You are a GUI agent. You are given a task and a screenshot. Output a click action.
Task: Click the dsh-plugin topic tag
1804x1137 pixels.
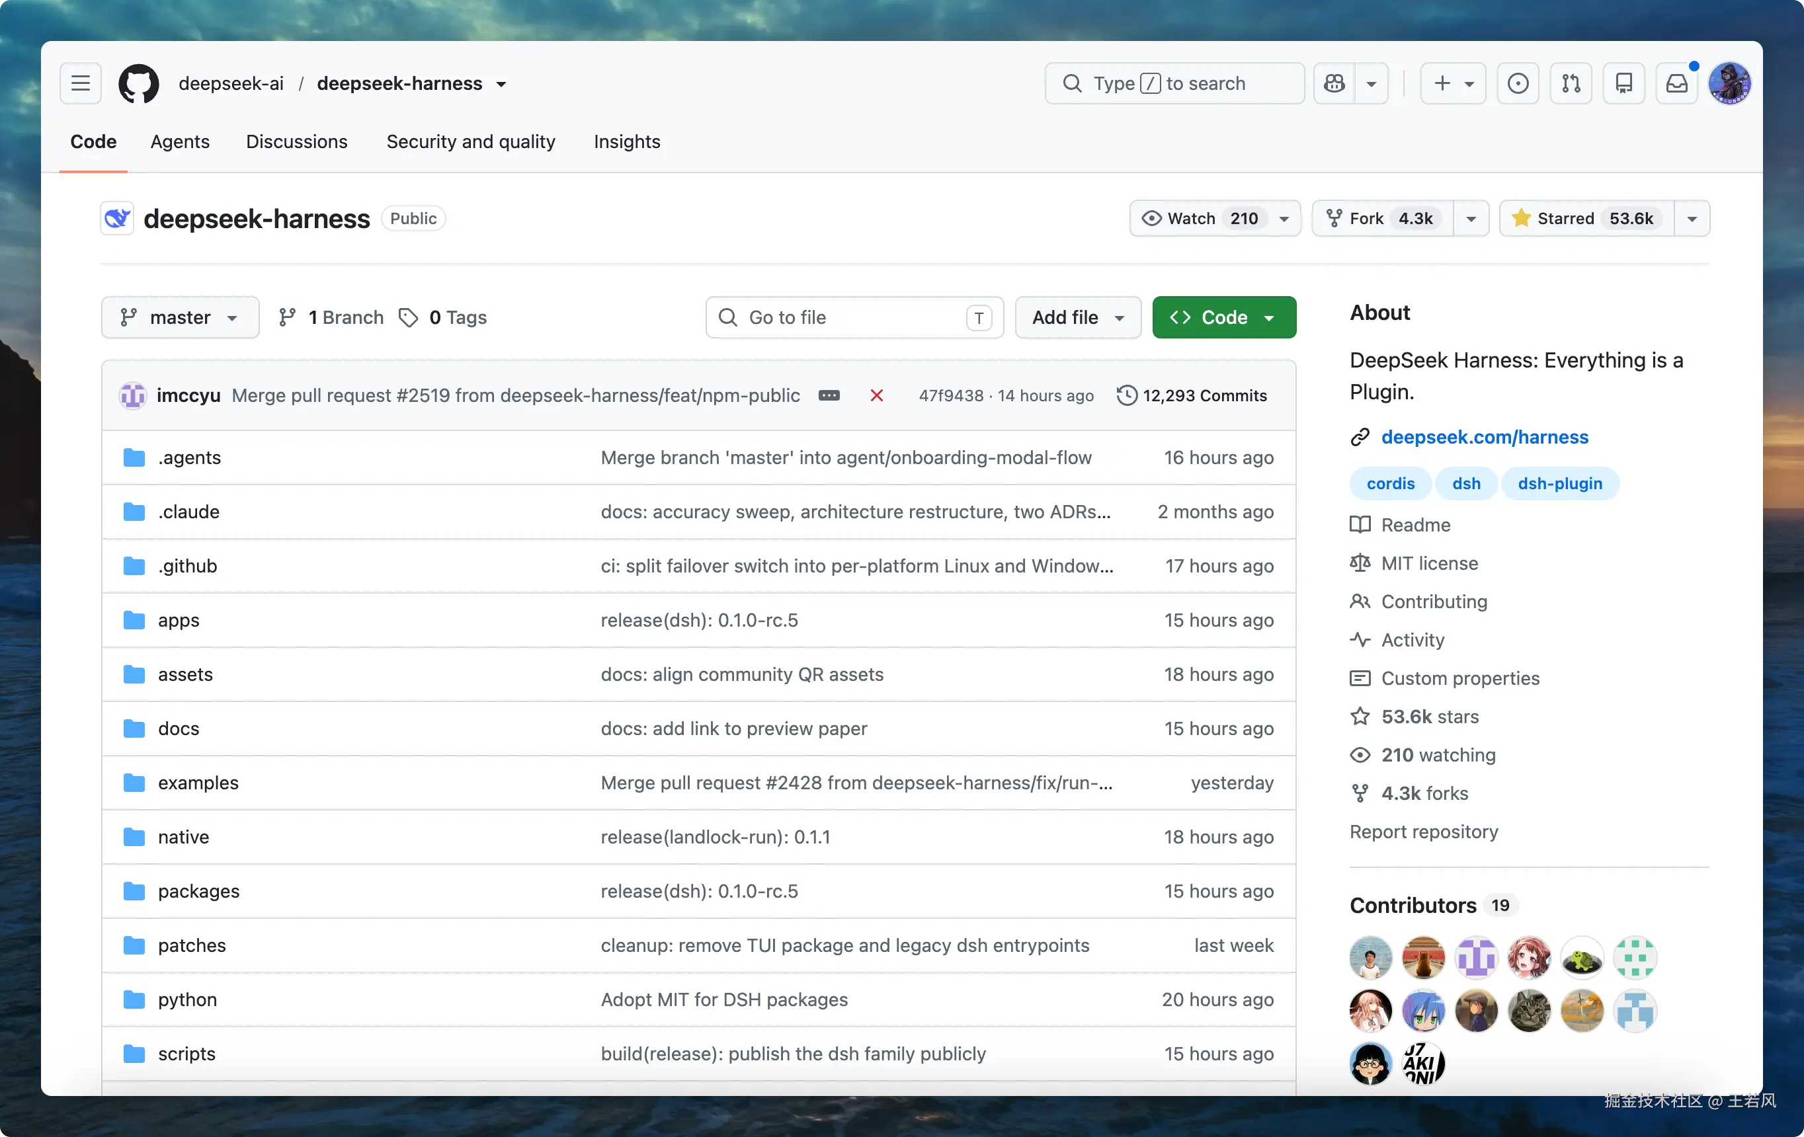pyautogui.click(x=1560, y=484)
